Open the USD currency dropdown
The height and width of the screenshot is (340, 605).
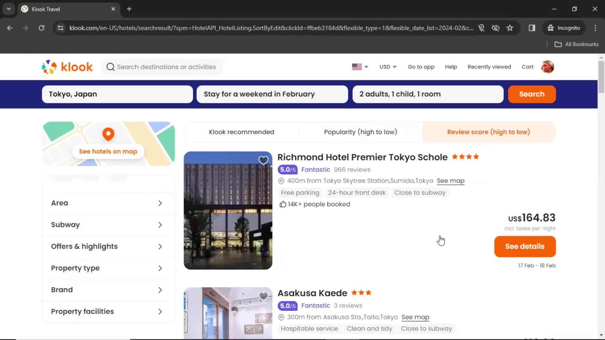pos(388,67)
